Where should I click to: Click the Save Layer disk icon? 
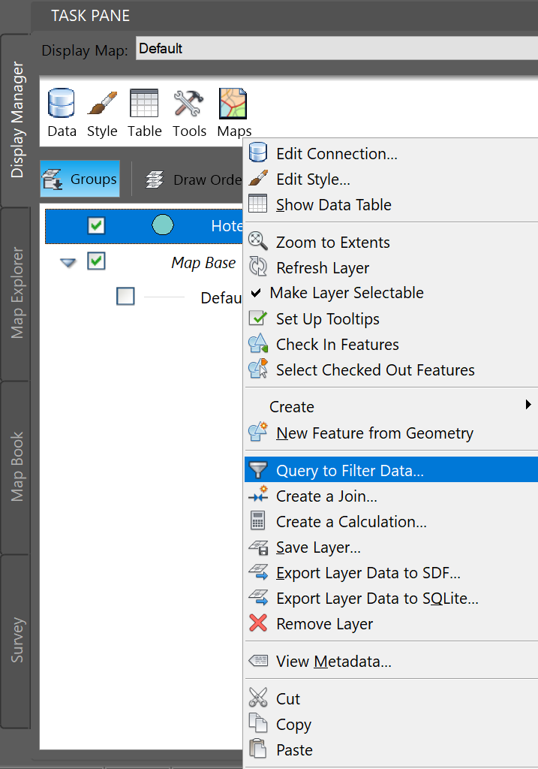point(257,547)
